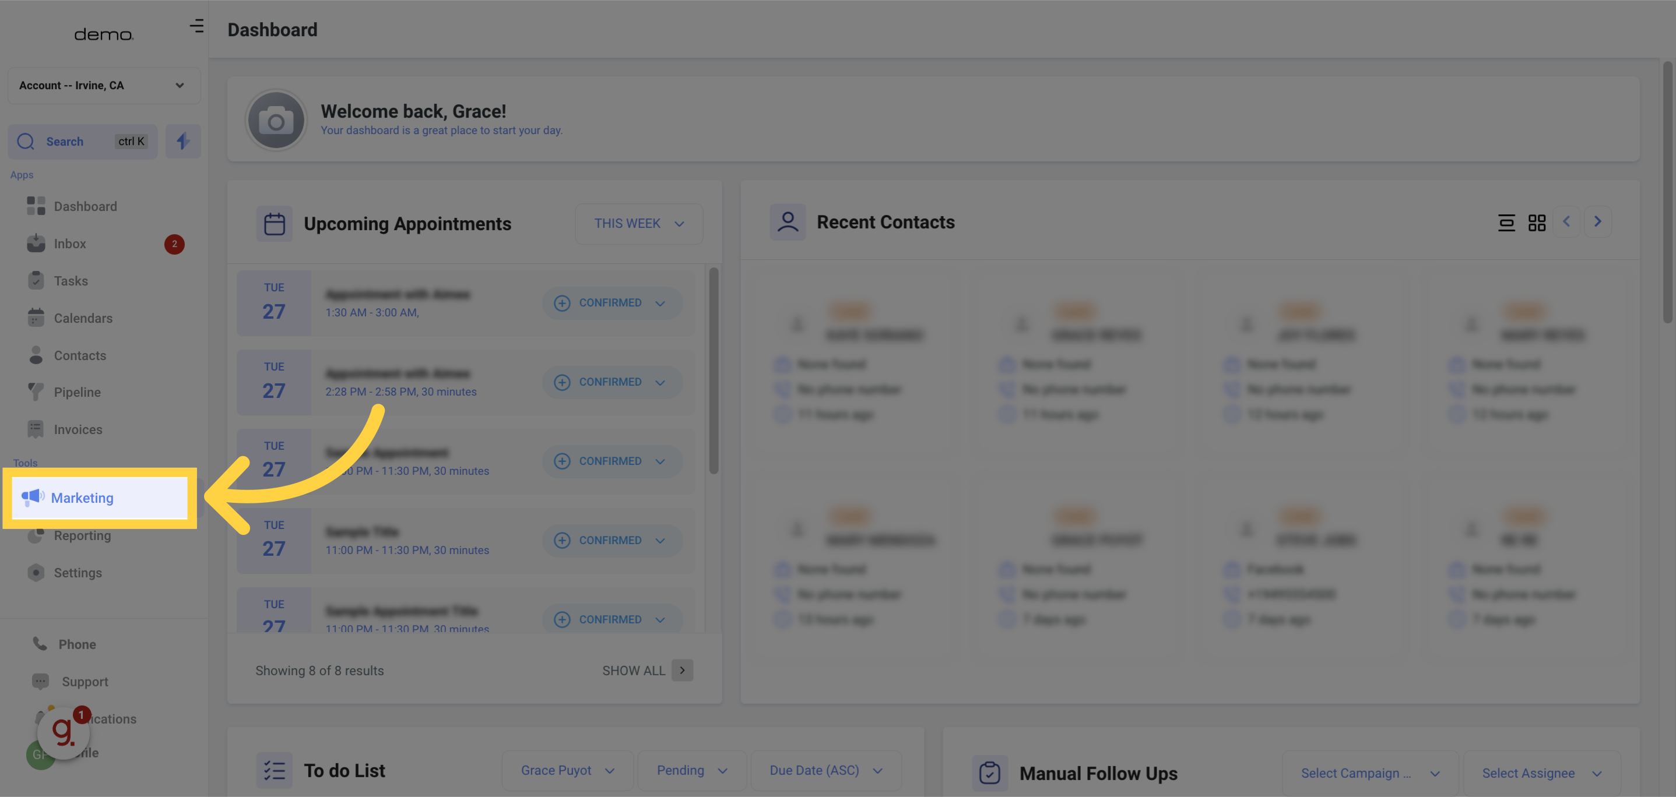Click the ctrl K shortcut hint
The width and height of the screenshot is (1676, 797).
pos(131,141)
